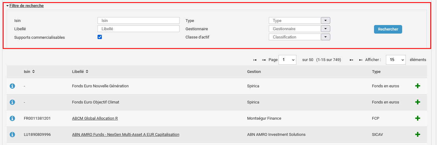Jump to first page of results

255,60
